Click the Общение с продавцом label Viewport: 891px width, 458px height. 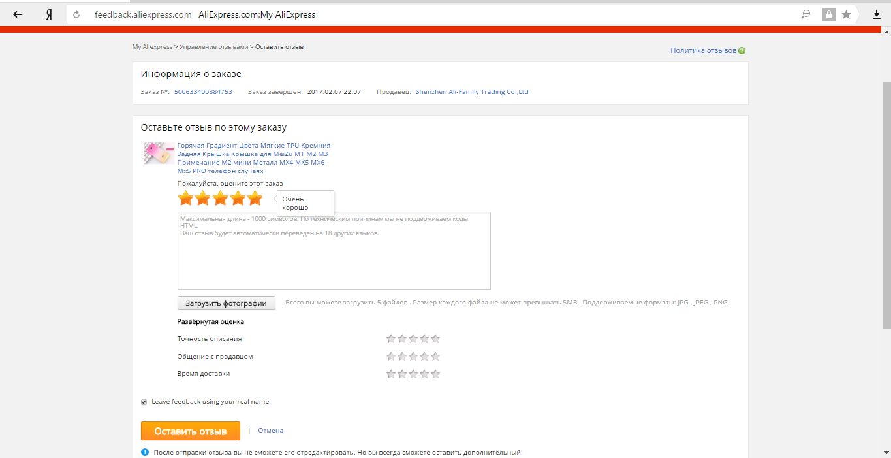pyautogui.click(x=215, y=357)
